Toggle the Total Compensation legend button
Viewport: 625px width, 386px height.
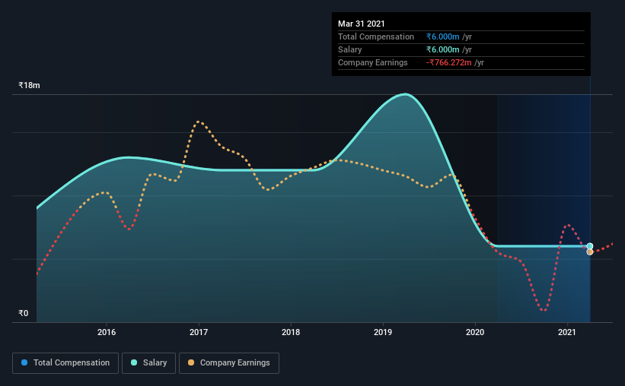pyautogui.click(x=65, y=363)
